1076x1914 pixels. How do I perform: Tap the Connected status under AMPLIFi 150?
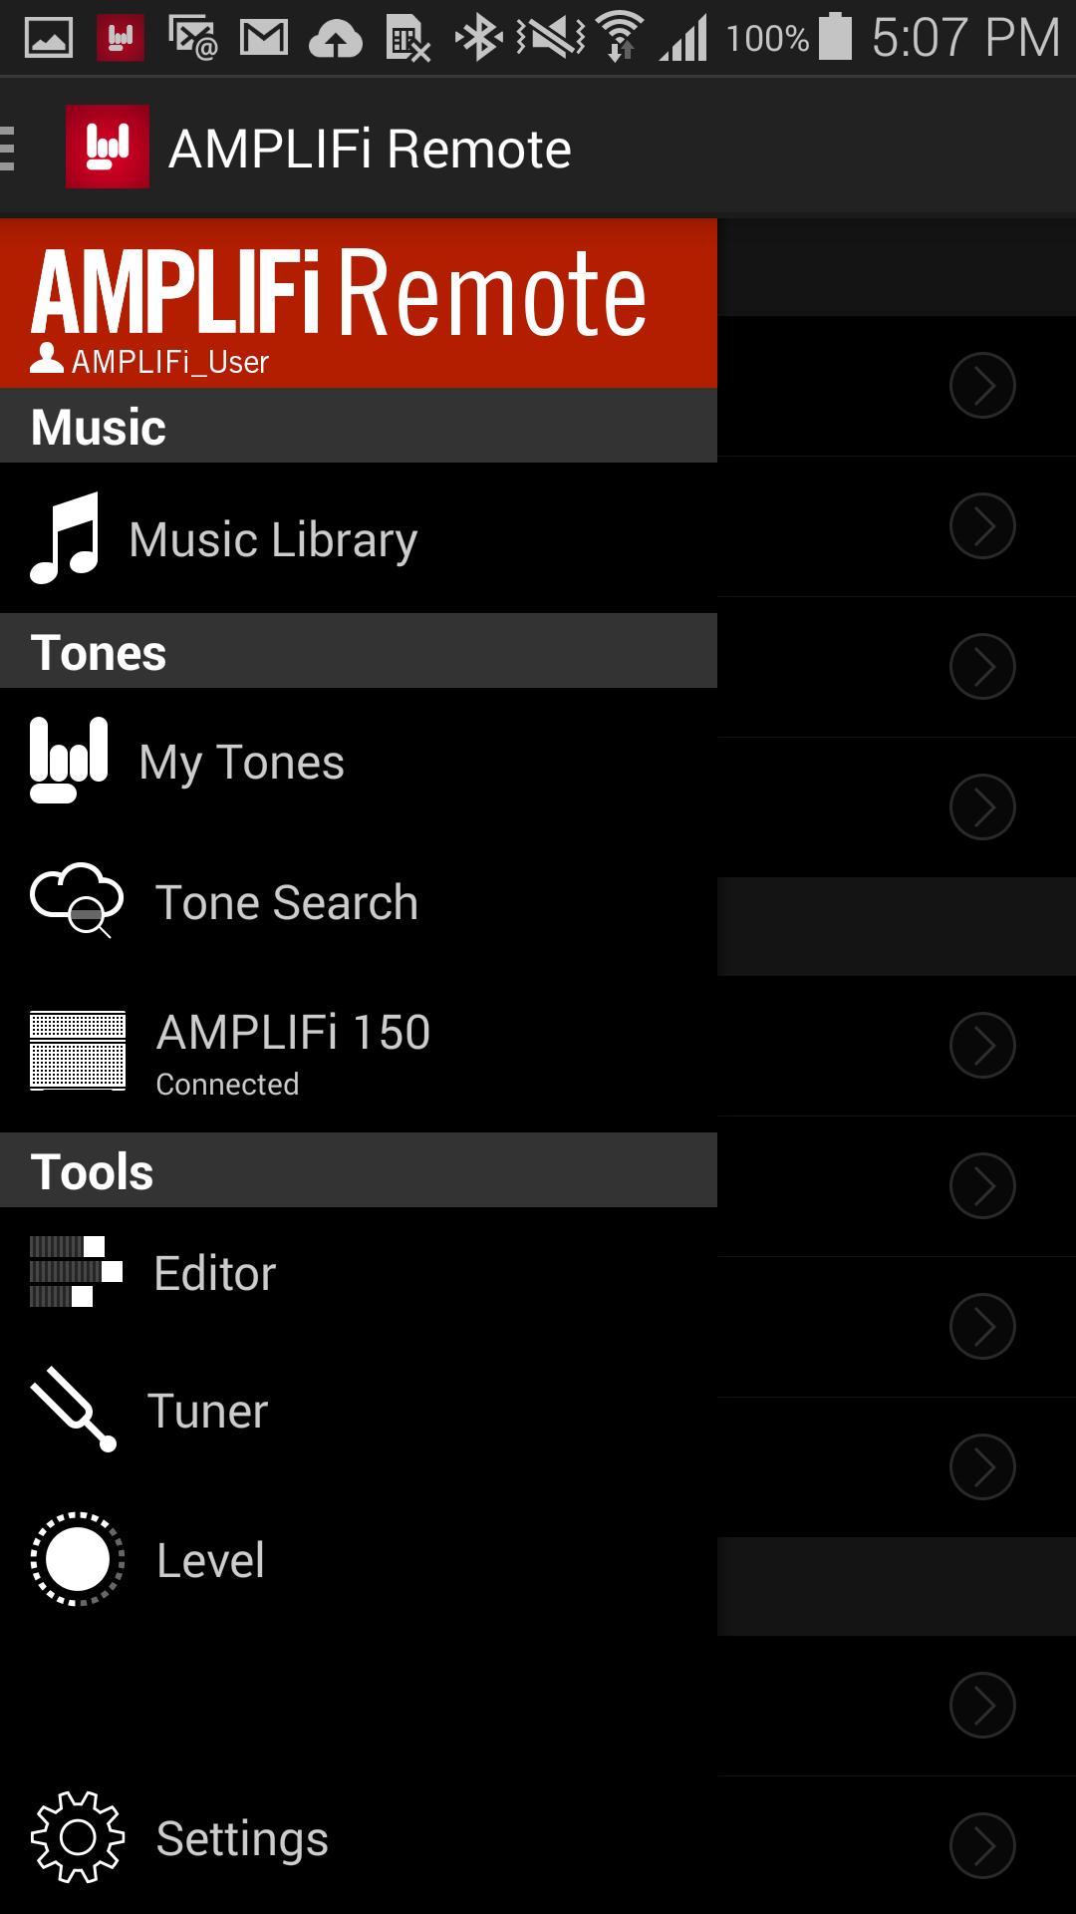coord(227,1085)
